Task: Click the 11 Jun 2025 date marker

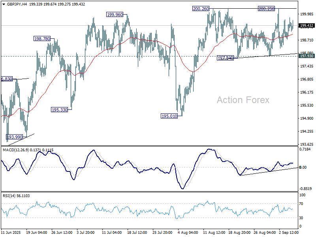Action: coord(11,232)
